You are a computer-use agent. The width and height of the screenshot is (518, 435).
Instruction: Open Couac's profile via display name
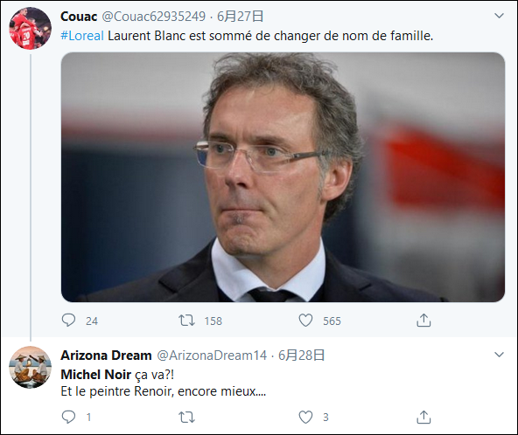(x=79, y=17)
